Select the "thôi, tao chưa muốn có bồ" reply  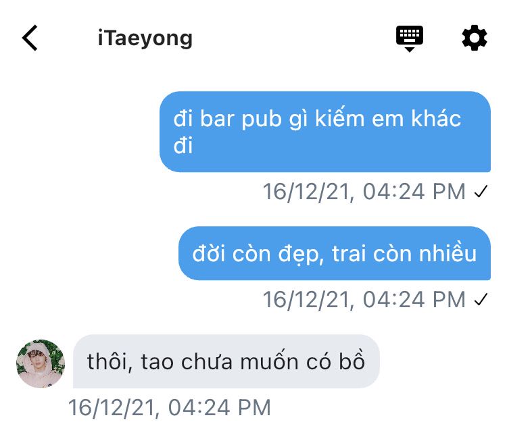226,361
